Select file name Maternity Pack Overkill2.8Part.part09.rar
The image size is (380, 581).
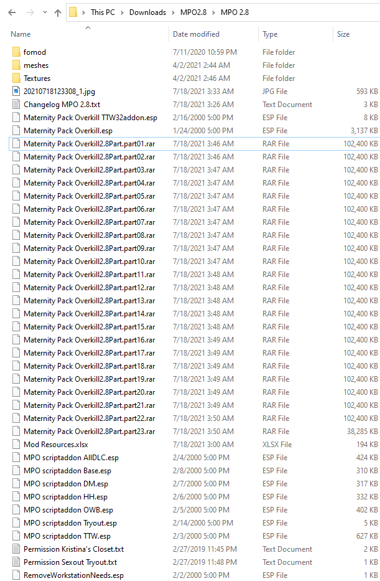point(89,248)
